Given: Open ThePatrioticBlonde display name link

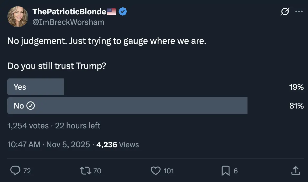Looking at the screenshot, I should coord(69,12).
